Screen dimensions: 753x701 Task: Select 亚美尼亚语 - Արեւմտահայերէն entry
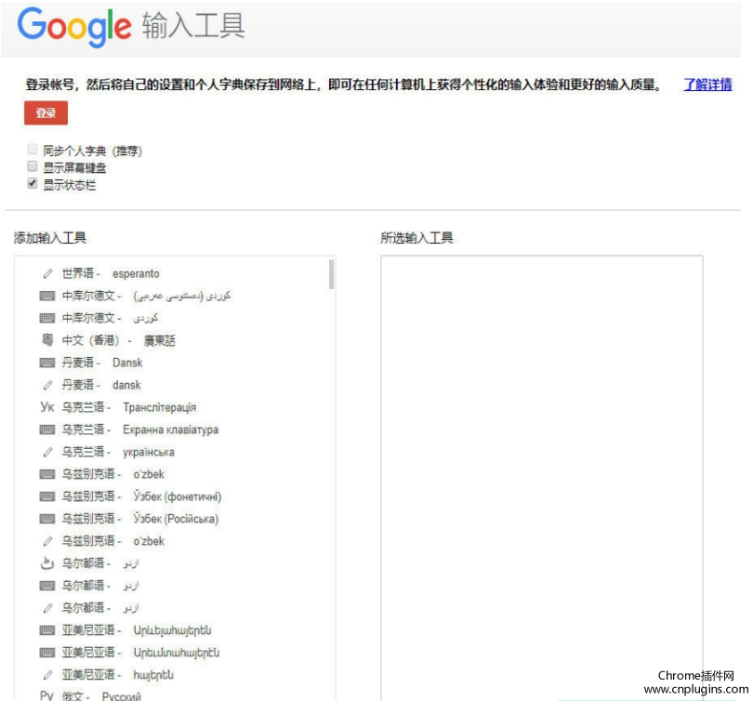tap(140, 653)
